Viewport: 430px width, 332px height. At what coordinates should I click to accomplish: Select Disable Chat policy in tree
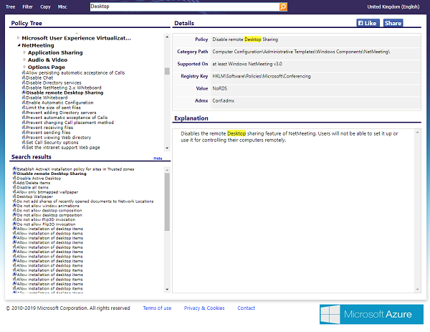[x=39, y=77]
